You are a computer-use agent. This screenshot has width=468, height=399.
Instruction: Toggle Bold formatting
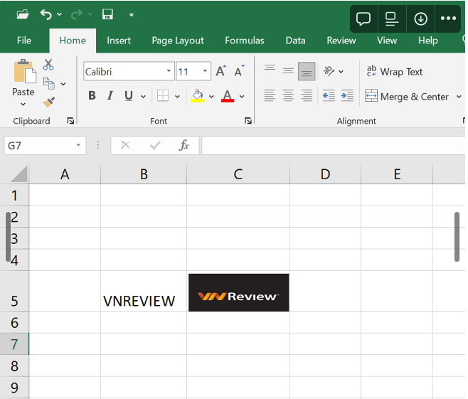click(x=92, y=96)
